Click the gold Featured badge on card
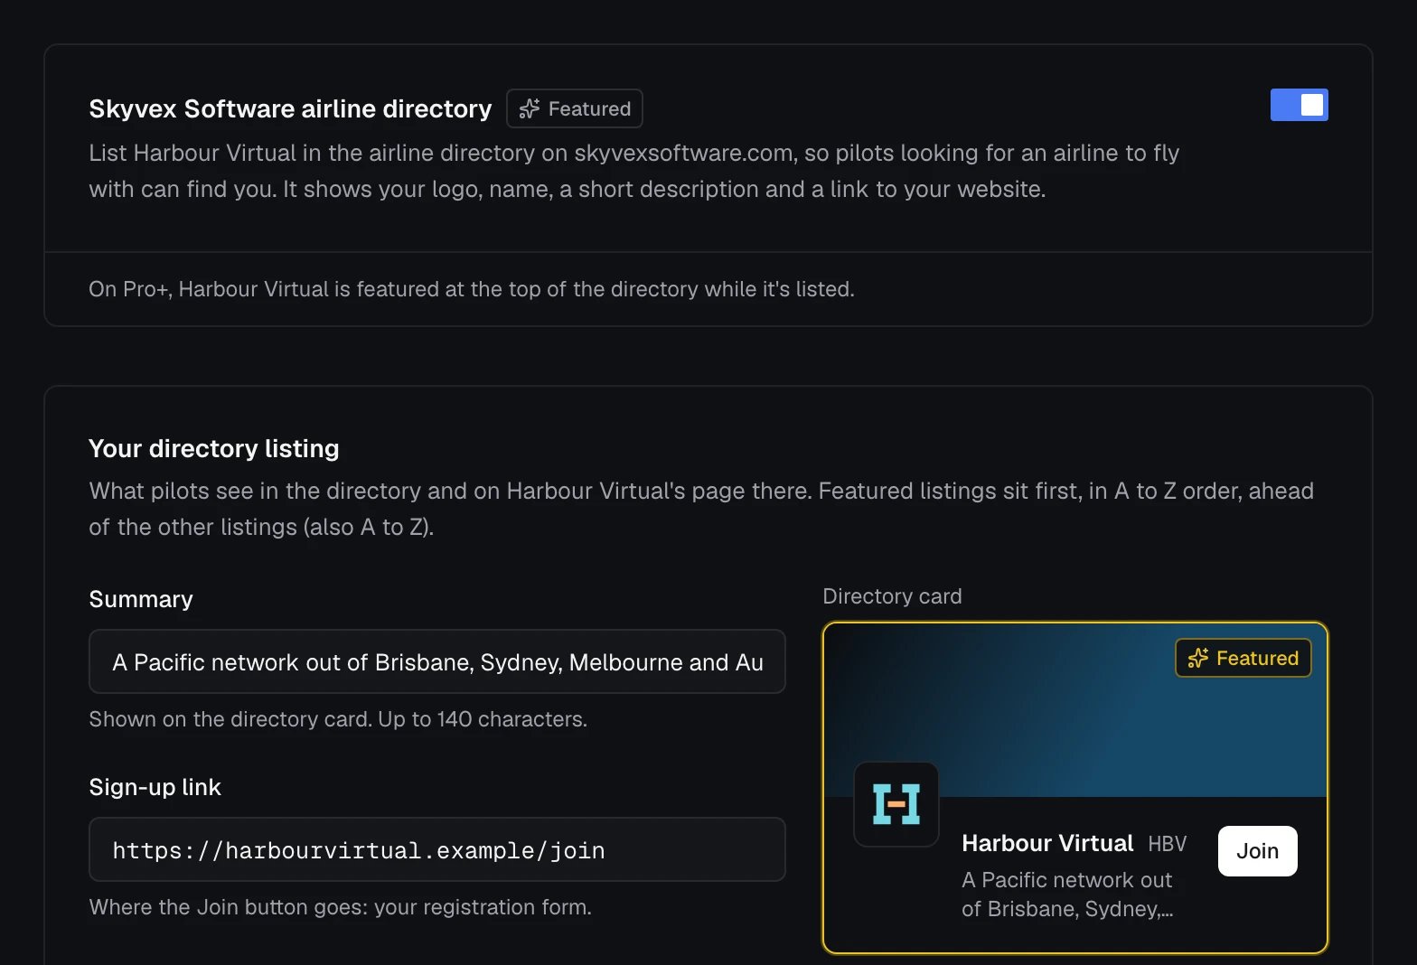The width and height of the screenshot is (1417, 965). [1243, 658]
